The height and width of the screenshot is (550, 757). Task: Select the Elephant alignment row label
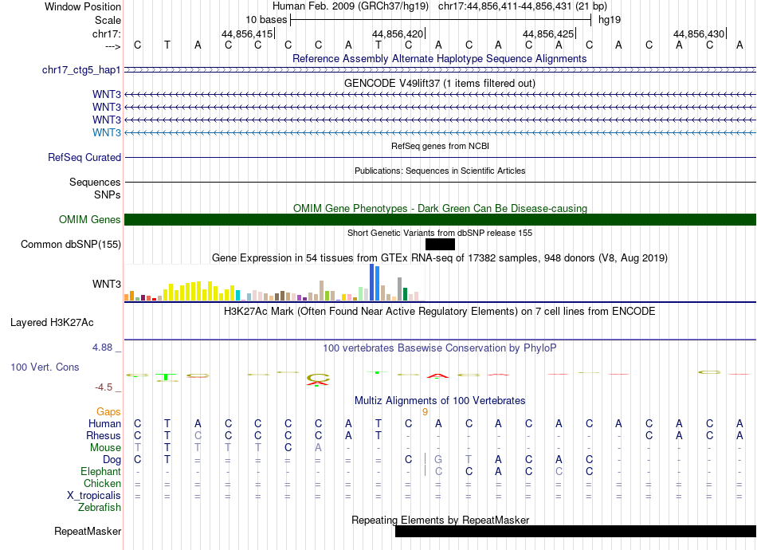(x=101, y=471)
